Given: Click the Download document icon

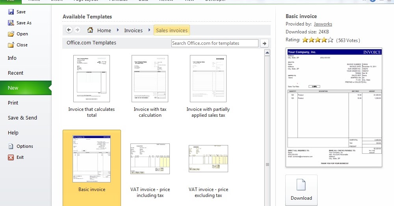Looking at the screenshot, I should point(301,185).
